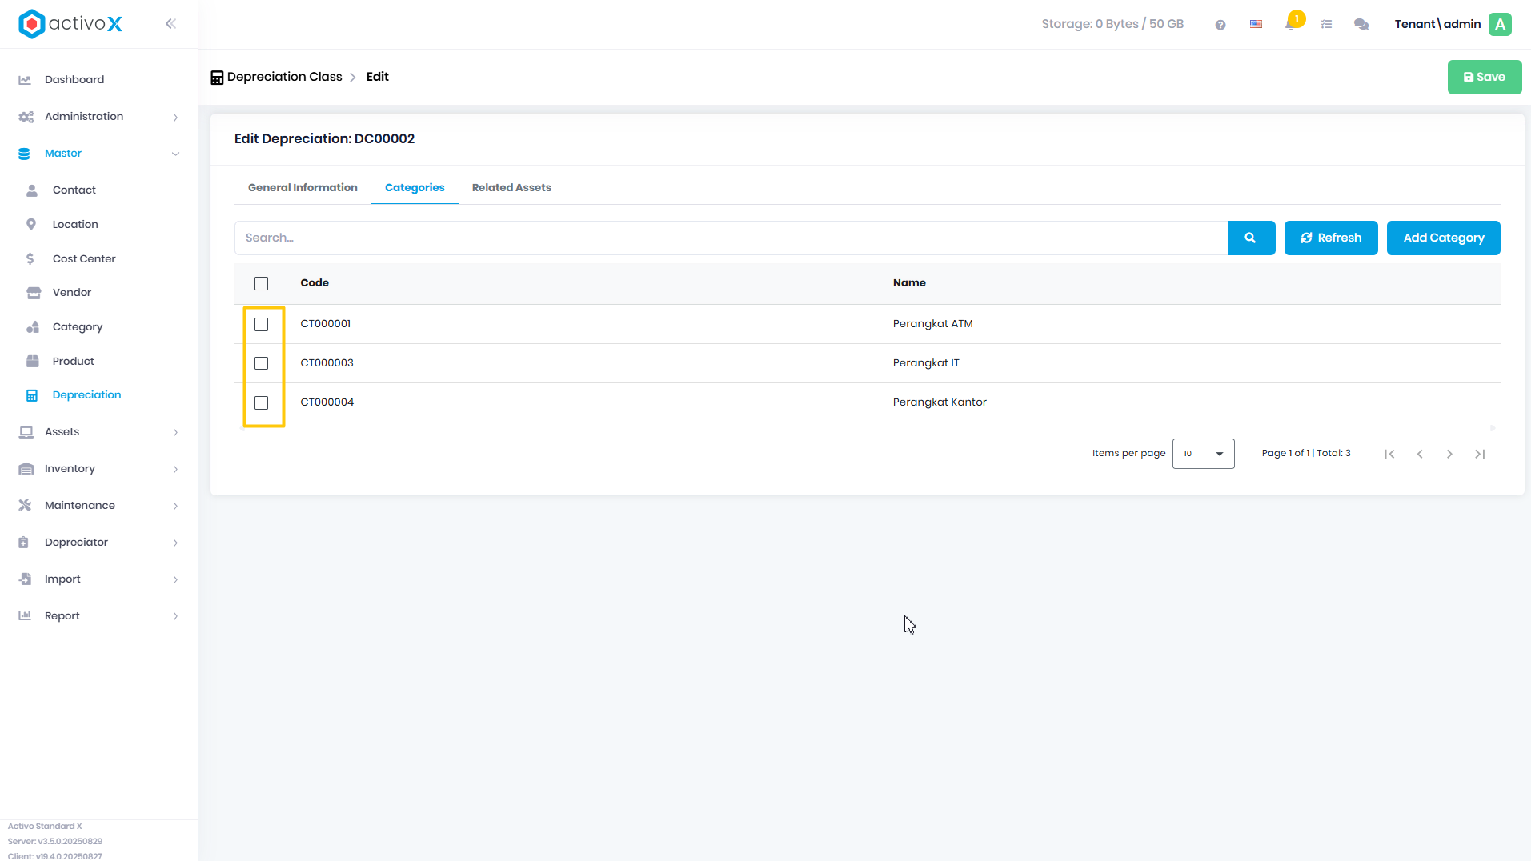Open the Related Assets tab
Screen dimensions: 1531x861
pos(511,188)
